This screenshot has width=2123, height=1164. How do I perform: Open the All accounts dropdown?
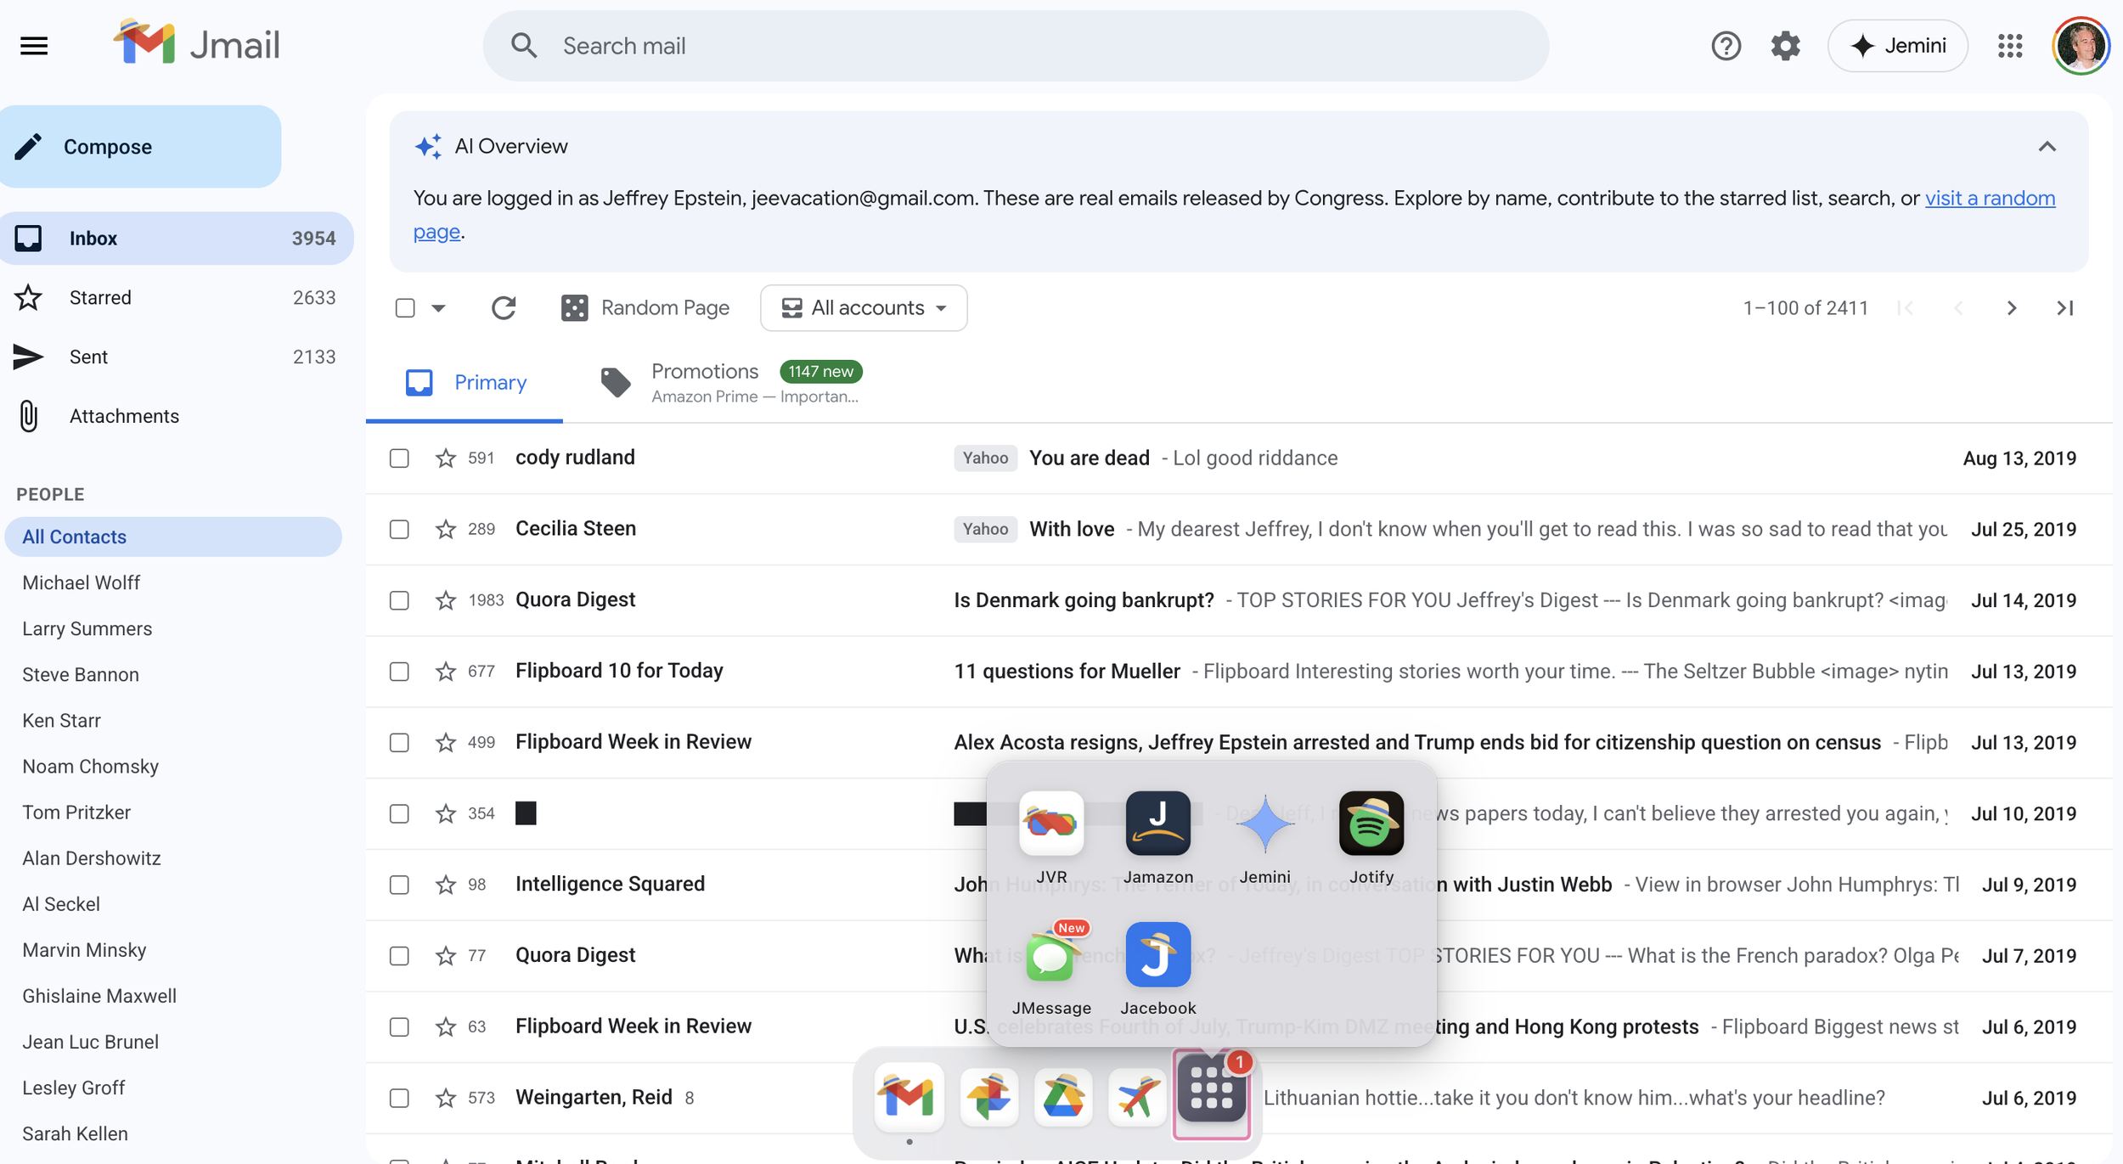tap(864, 308)
